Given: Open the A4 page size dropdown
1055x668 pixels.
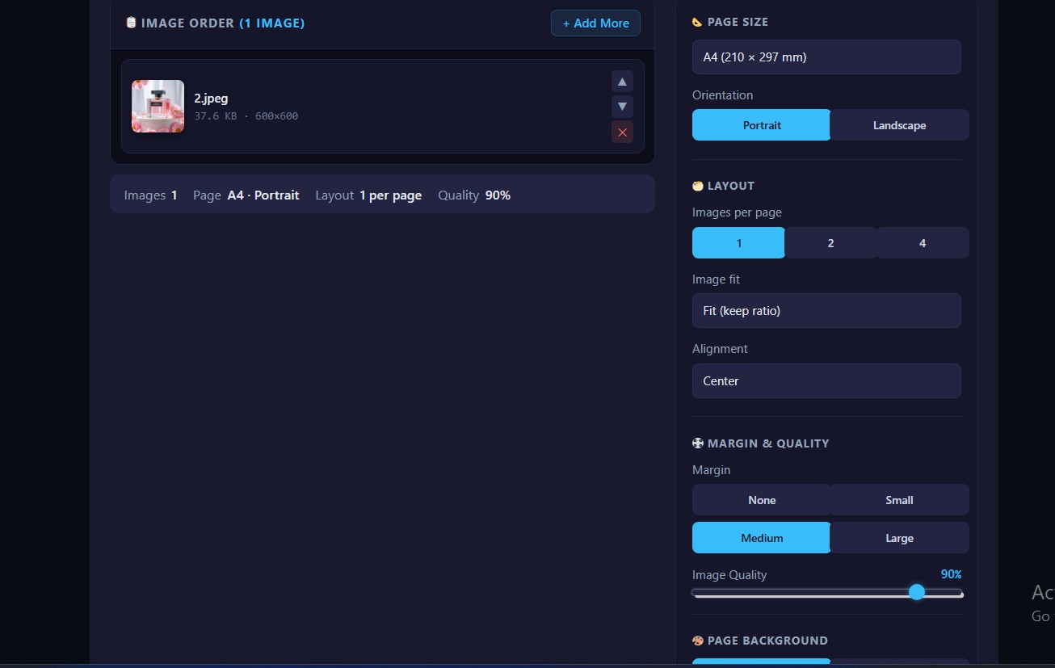Looking at the screenshot, I should pos(826,57).
